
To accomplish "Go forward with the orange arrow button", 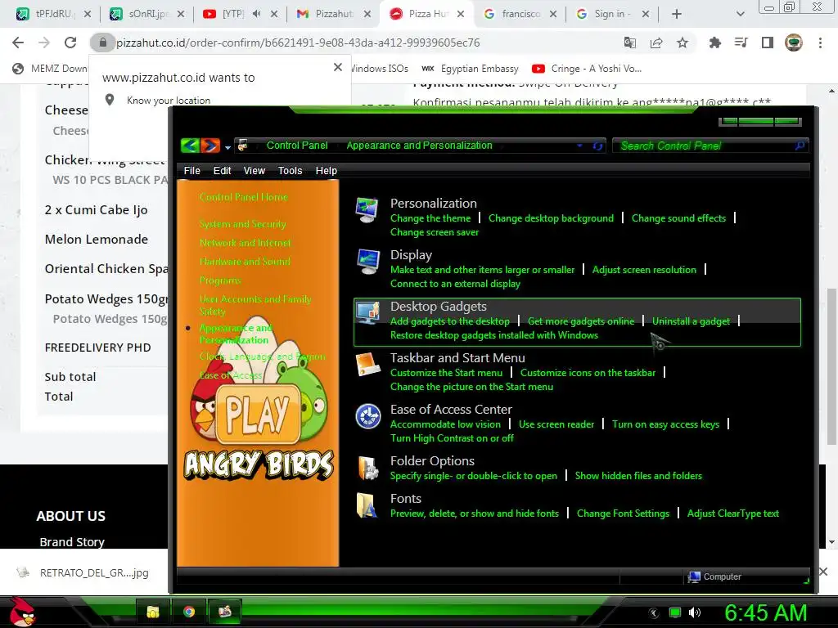I will click(x=210, y=146).
